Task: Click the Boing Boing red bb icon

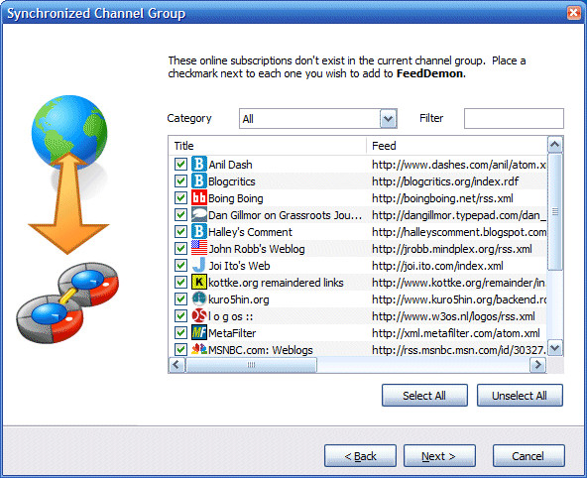Action: coord(198,197)
